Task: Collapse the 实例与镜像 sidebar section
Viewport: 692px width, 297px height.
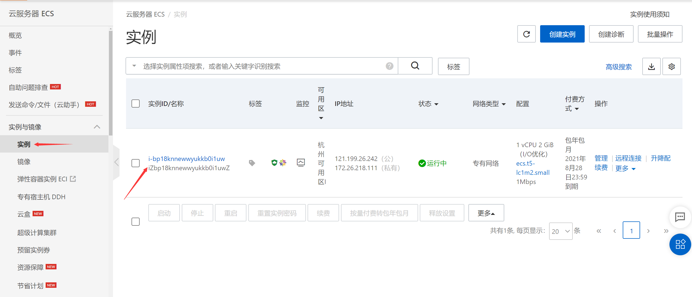Action: coord(97,127)
